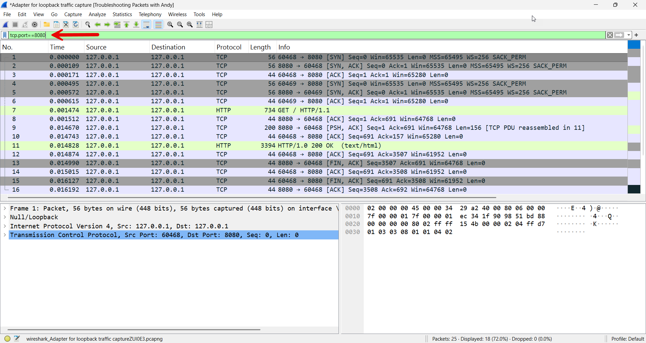Expand the Internet Protocol Version 4 section
The image size is (646, 343).
tap(5, 226)
